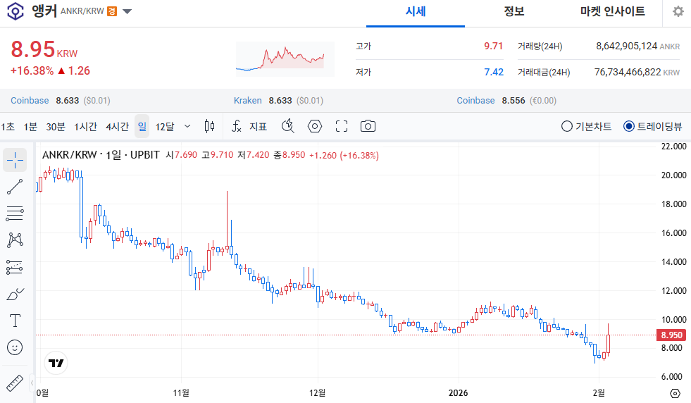Viewport: 691px width, 403px height.
Task: Take a chart snapshot with camera icon
Action: click(x=368, y=126)
